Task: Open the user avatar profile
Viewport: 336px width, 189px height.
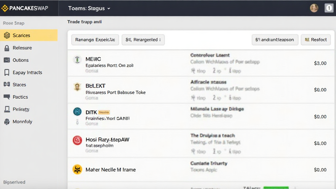Action: coord(314,8)
